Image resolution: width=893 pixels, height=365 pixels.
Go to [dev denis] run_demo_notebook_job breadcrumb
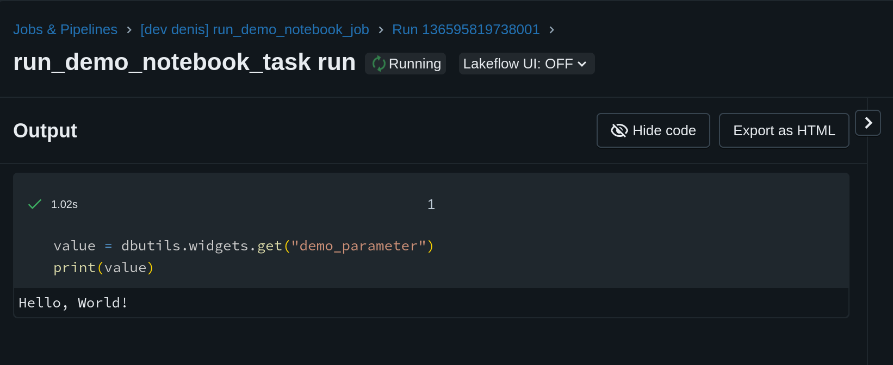coord(255,29)
